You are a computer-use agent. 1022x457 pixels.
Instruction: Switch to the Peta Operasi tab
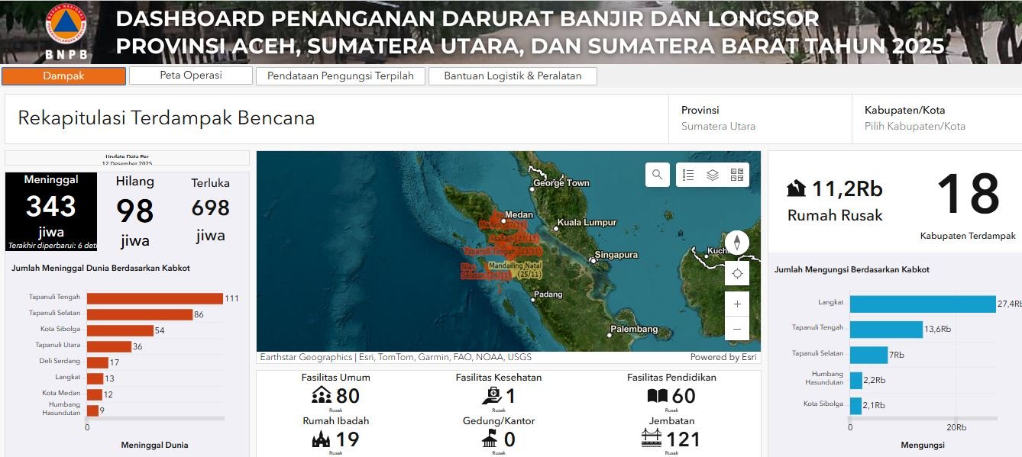coord(190,76)
